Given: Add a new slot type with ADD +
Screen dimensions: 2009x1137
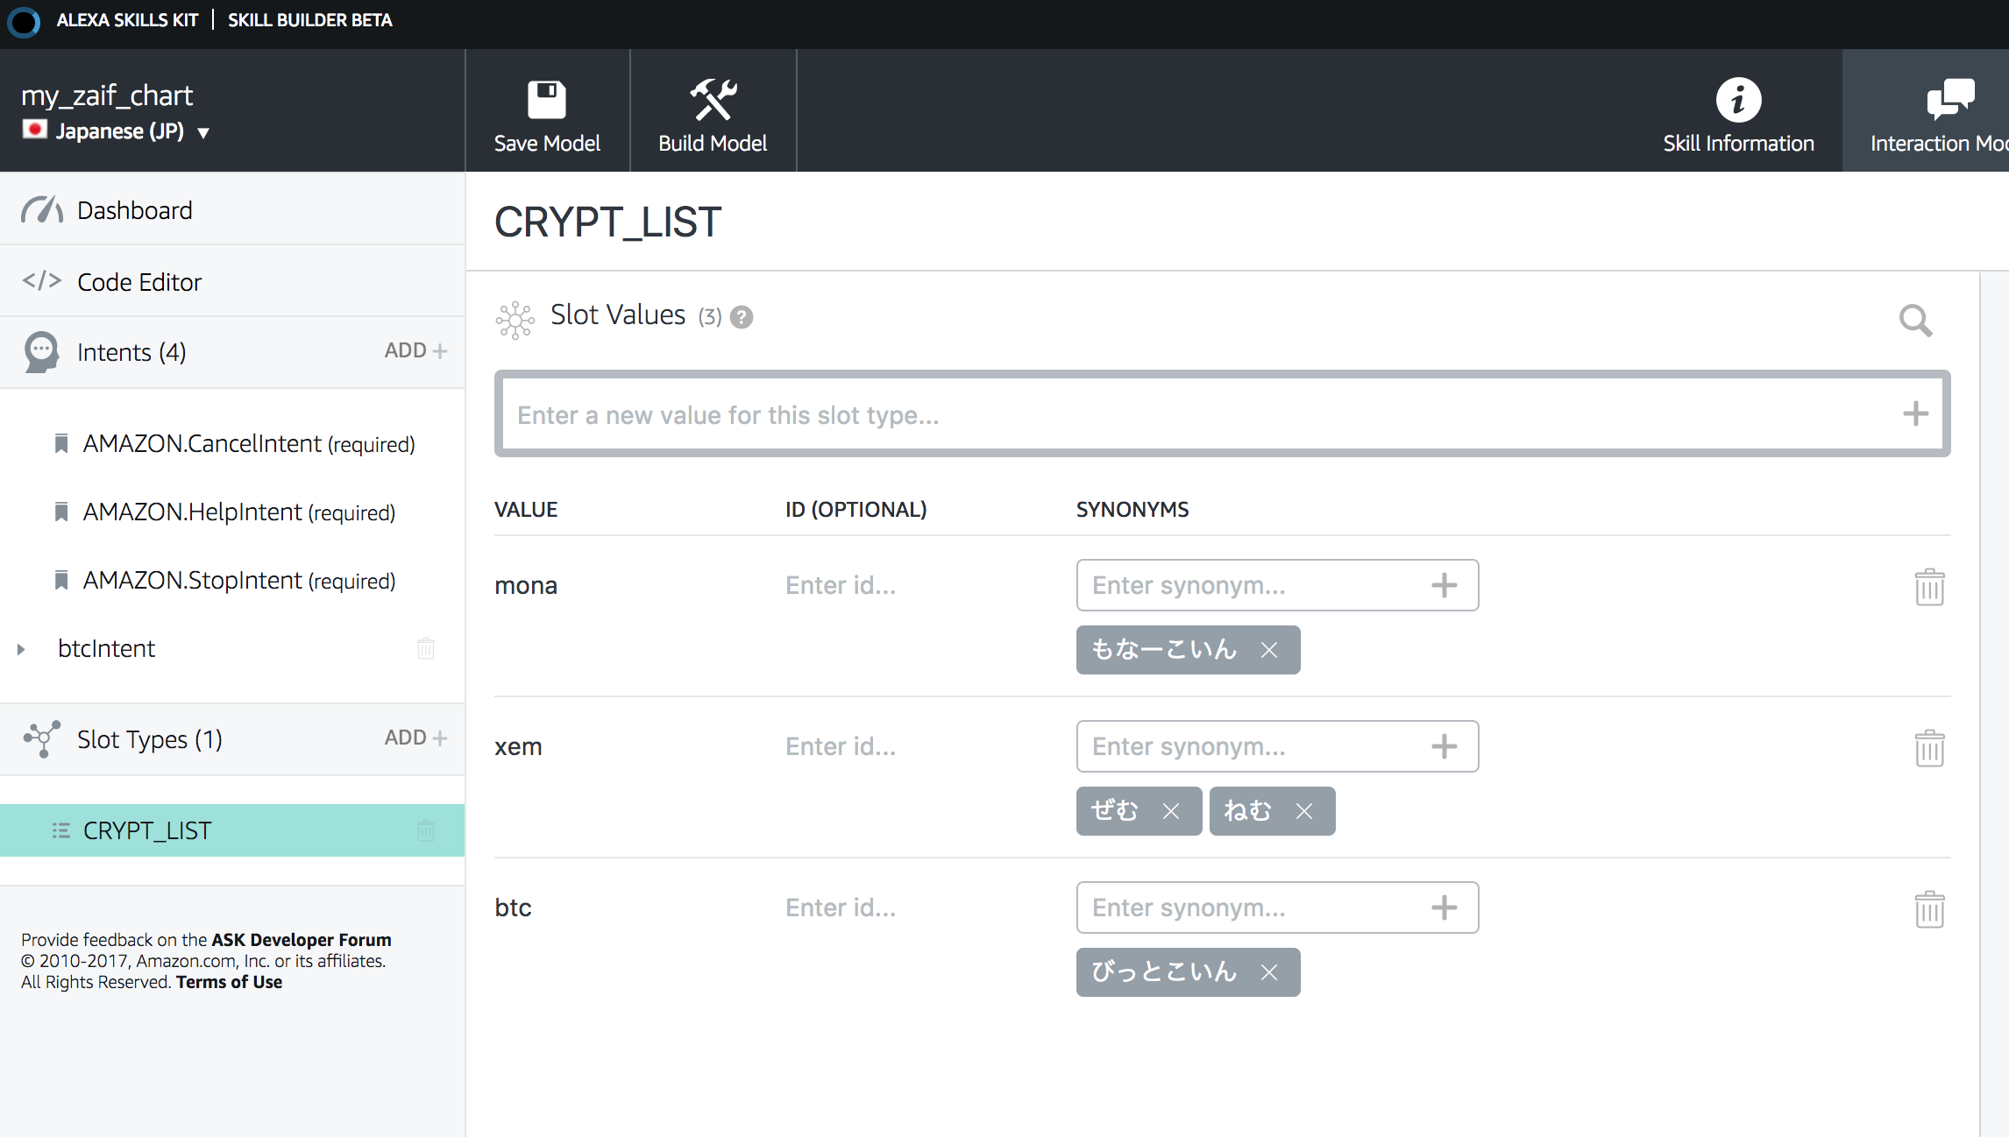Looking at the screenshot, I should [415, 738].
